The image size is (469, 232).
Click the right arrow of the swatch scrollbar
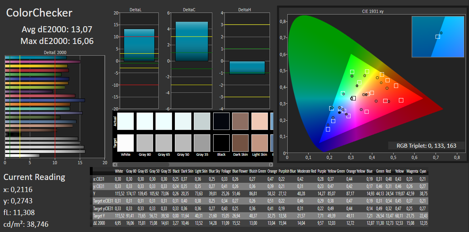(271, 164)
